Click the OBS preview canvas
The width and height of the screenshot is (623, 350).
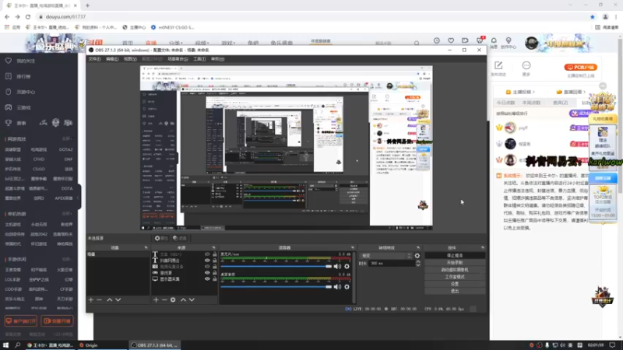[x=287, y=148]
